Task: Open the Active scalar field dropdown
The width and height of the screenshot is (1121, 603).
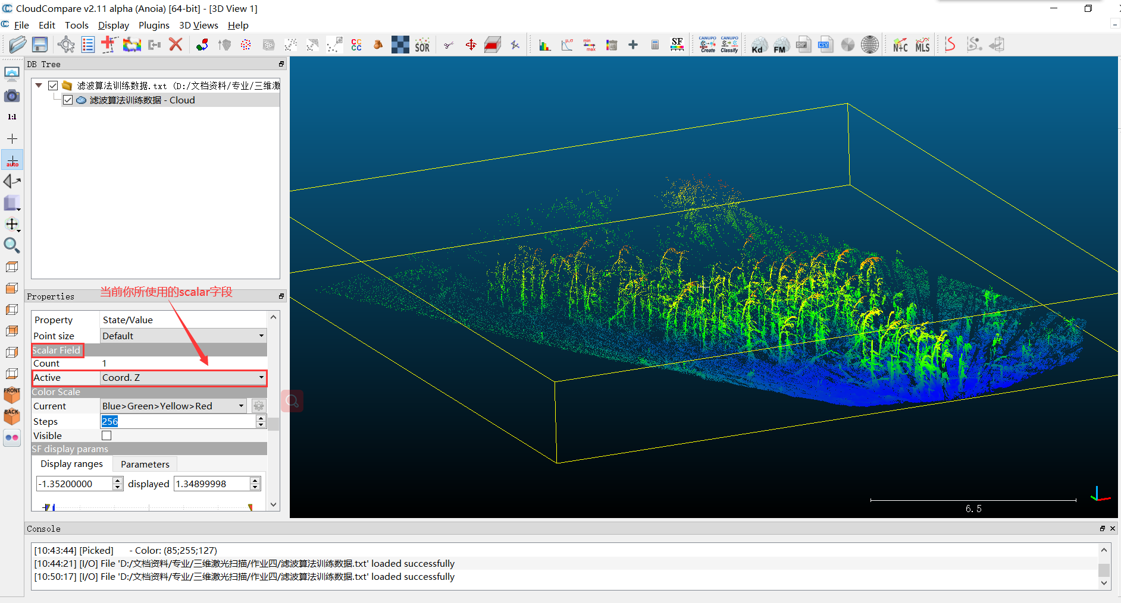Action: click(x=183, y=378)
